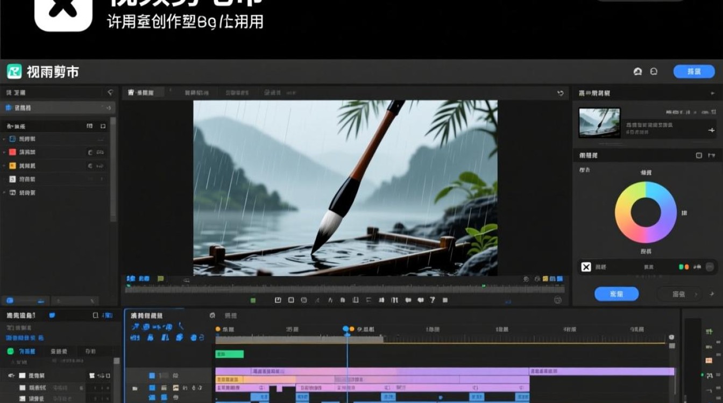Open the dark dropdown button with chevron
Image resolution: width=723 pixels, height=403 pixels.
coord(680,294)
